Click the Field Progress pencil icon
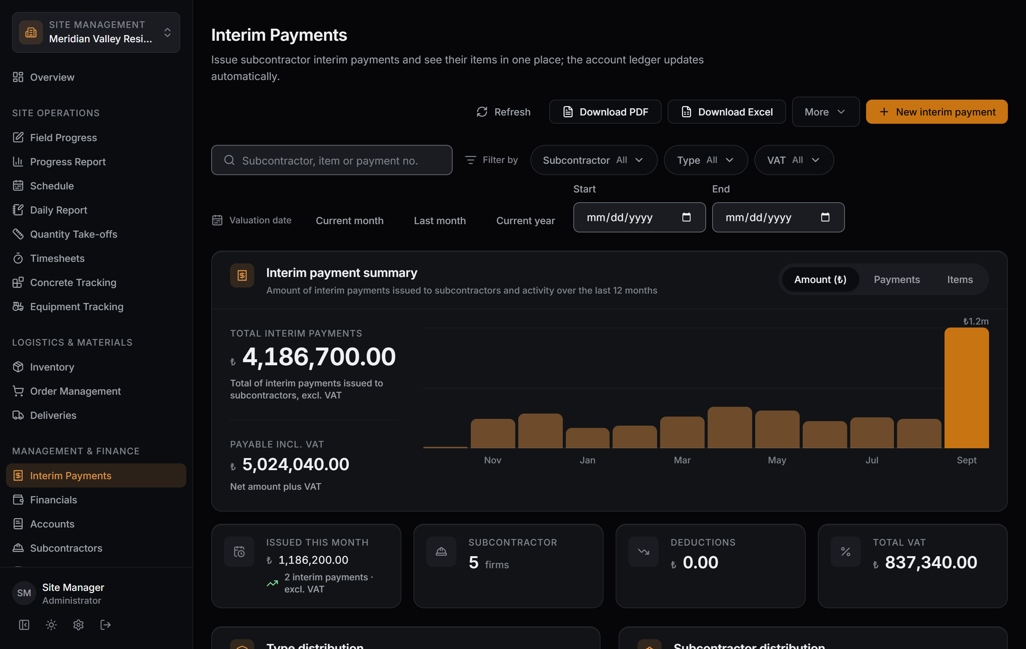1026x649 pixels. 18,137
